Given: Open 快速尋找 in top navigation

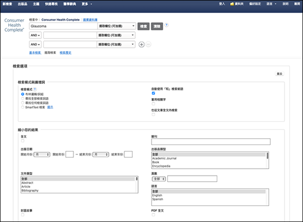Looking at the screenshot, I should tap(51, 4).
